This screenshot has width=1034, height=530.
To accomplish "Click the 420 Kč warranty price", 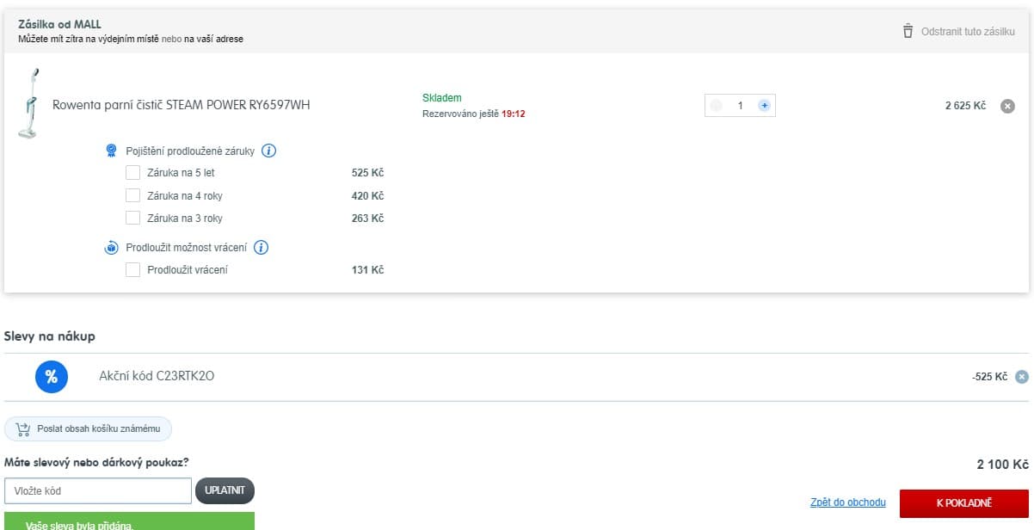I will (367, 195).
